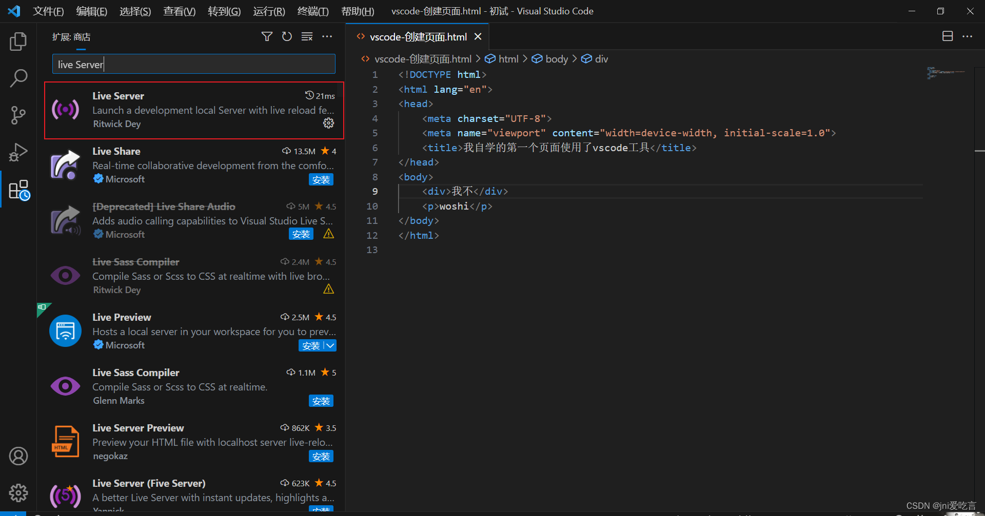Refresh the extensions list
This screenshot has width=985, height=516.
[287, 36]
